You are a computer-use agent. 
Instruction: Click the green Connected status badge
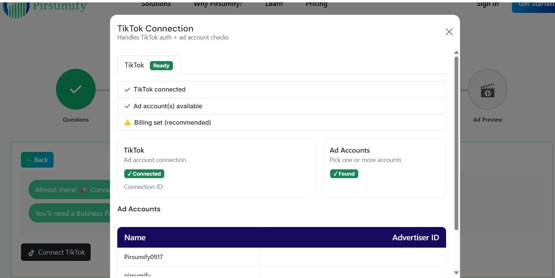(144, 174)
